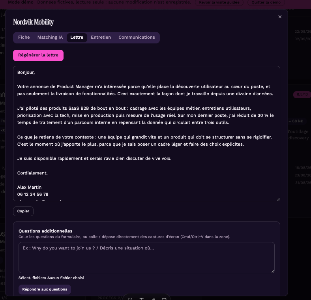Screen dimensions: 311x300
Task: Click Régénérer la lettre button
Action: click(38, 55)
